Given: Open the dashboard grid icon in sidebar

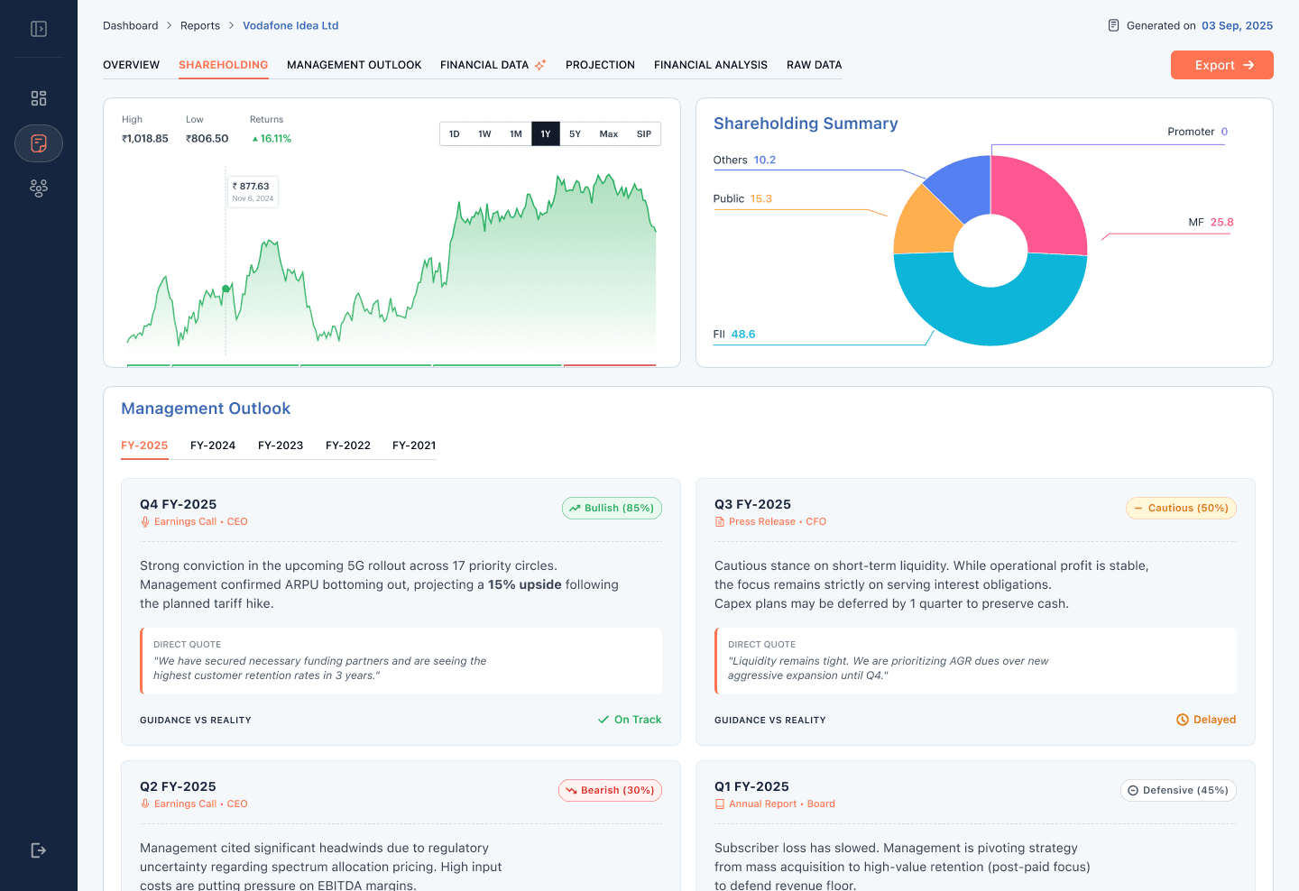Looking at the screenshot, I should (39, 98).
